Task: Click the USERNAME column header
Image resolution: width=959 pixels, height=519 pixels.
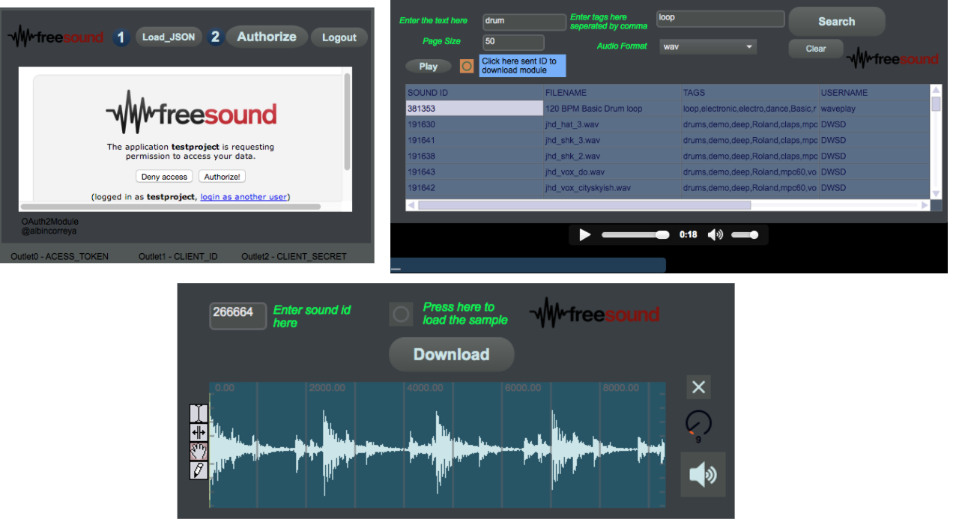Action: pyautogui.click(x=874, y=93)
